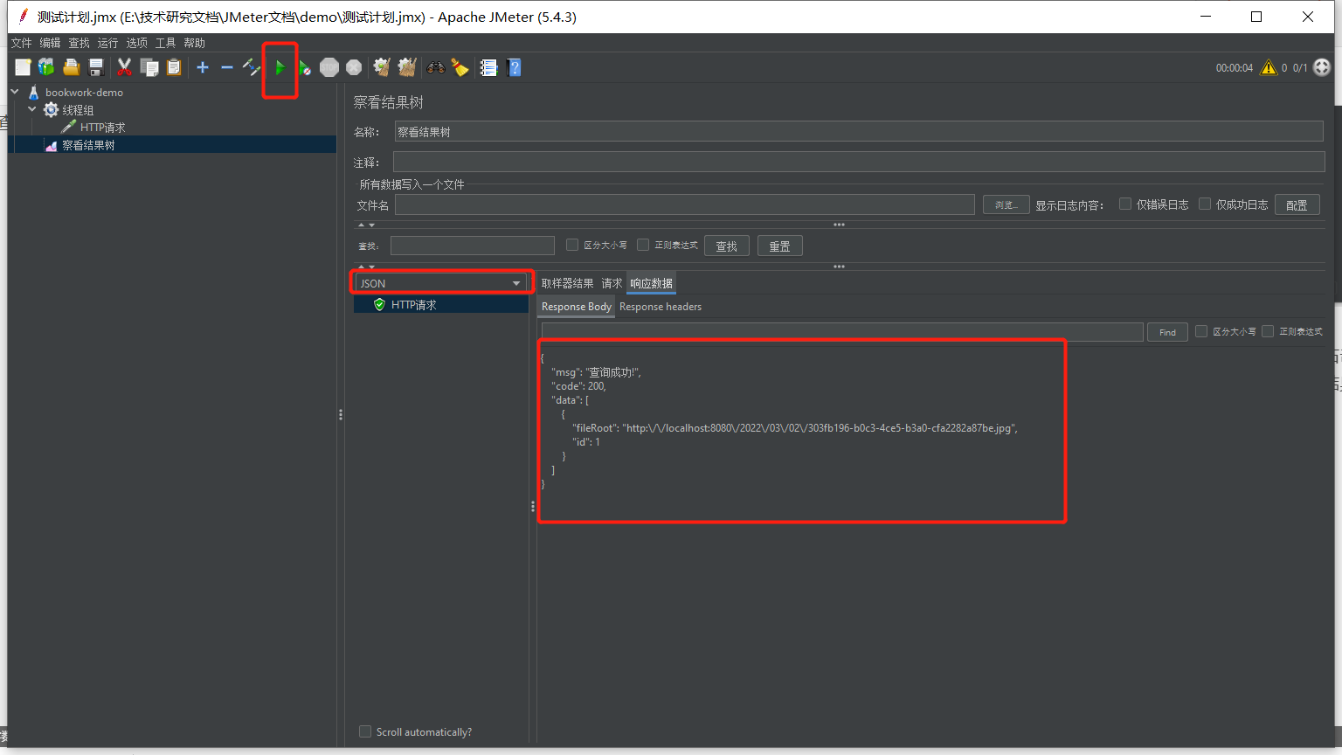The height and width of the screenshot is (755, 1342).
Task: Select the HTTP请求 sample result row
Action: coord(441,305)
